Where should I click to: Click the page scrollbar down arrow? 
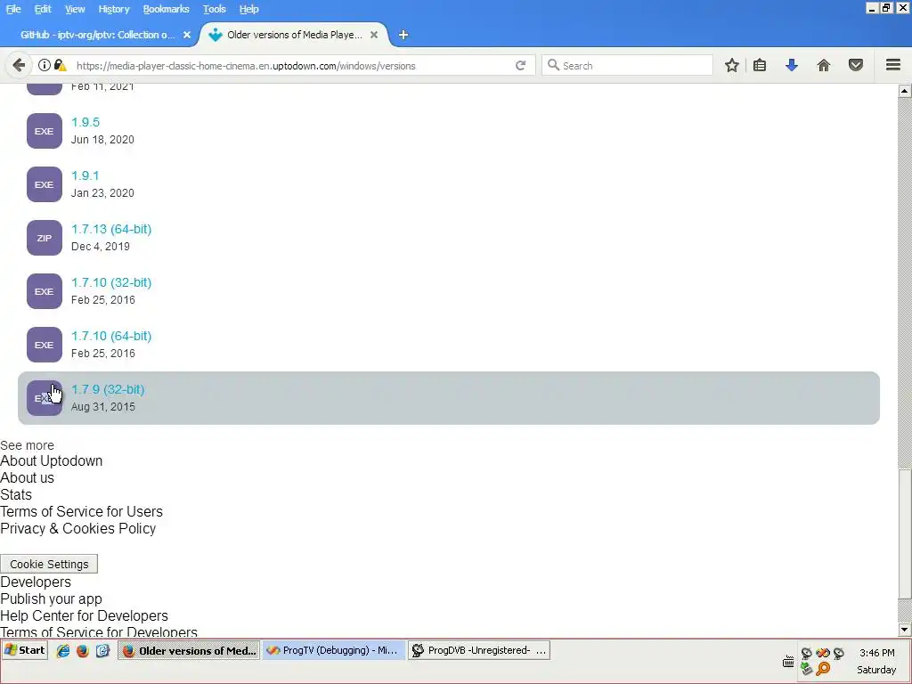pos(905,630)
